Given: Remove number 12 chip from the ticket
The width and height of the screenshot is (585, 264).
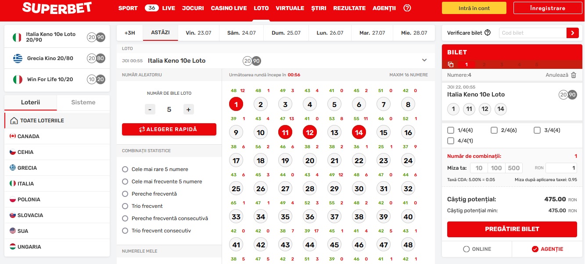Looking at the screenshot, I should click(485, 109).
